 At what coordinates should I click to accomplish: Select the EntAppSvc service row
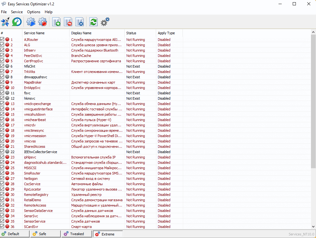[32, 88]
